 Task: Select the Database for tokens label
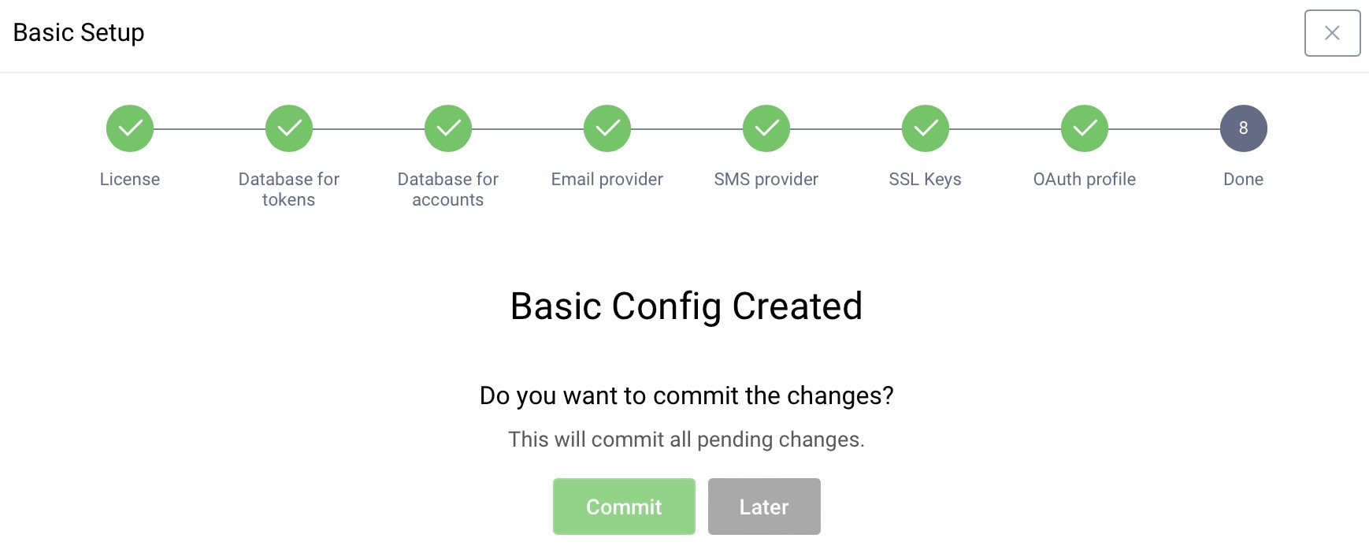coord(288,189)
